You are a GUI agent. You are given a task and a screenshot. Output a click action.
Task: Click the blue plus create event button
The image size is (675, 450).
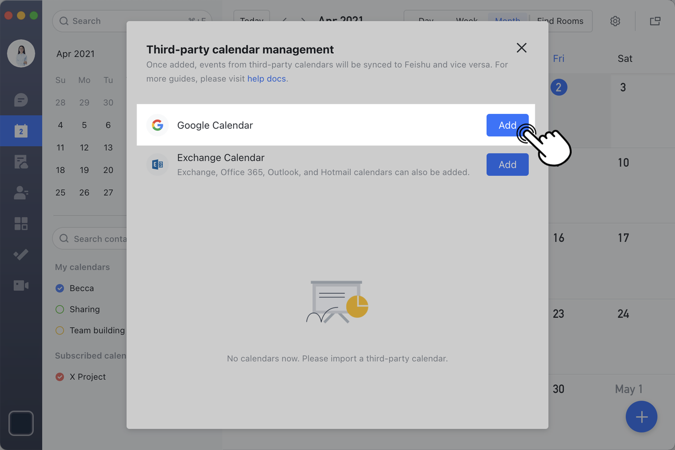point(641,417)
